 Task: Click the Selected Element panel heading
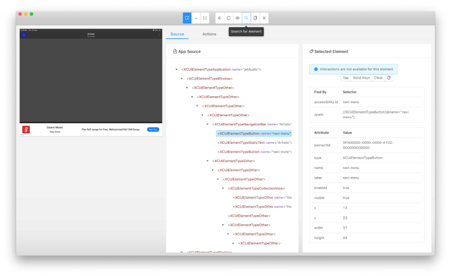pos(331,51)
